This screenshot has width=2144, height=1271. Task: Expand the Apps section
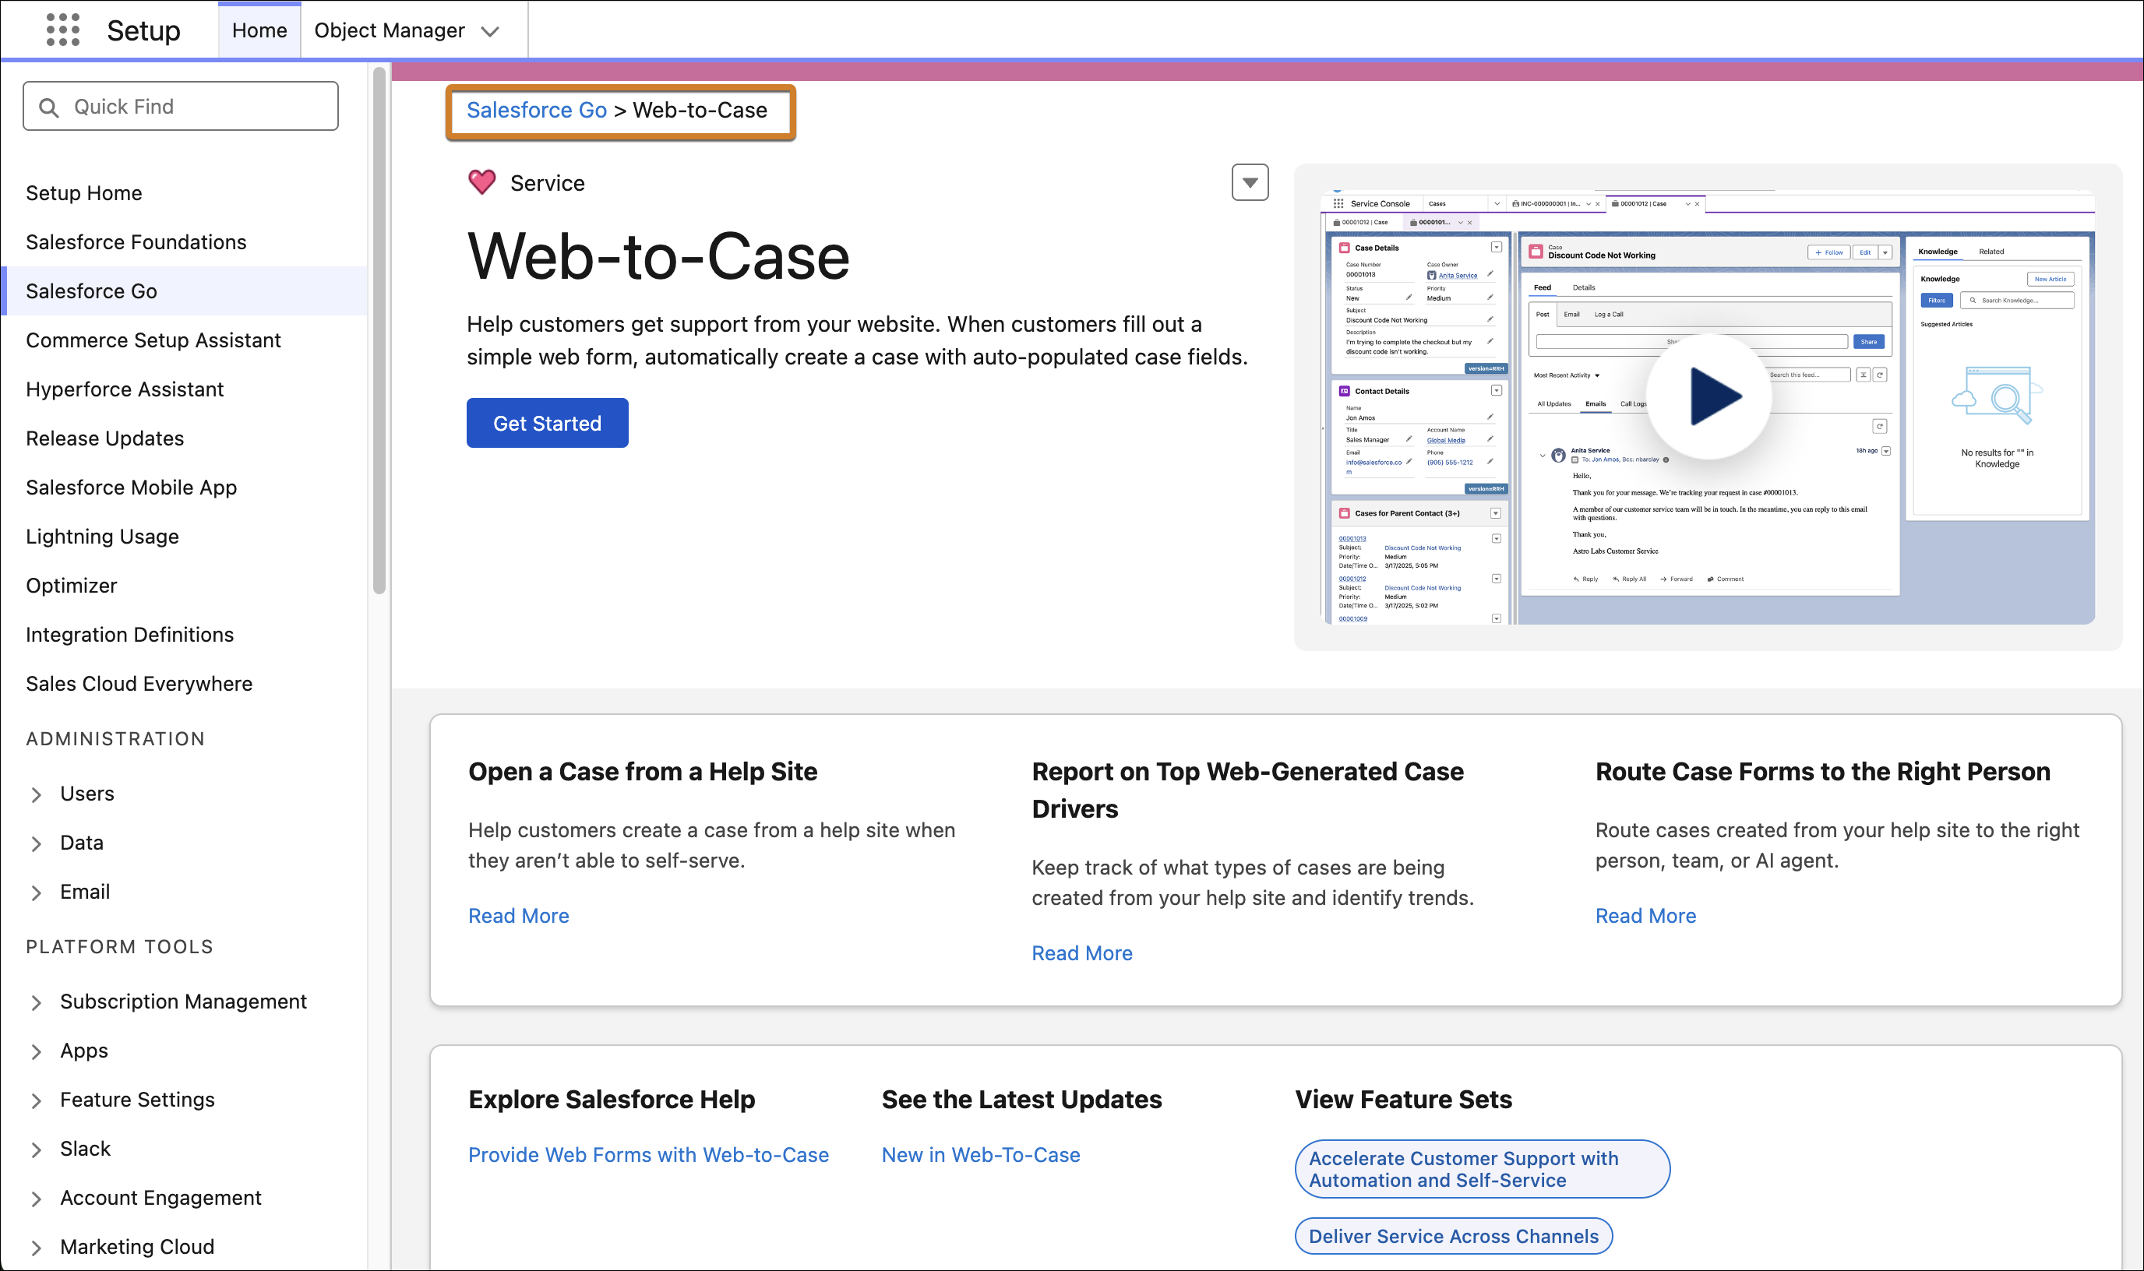click(36, 1051)
